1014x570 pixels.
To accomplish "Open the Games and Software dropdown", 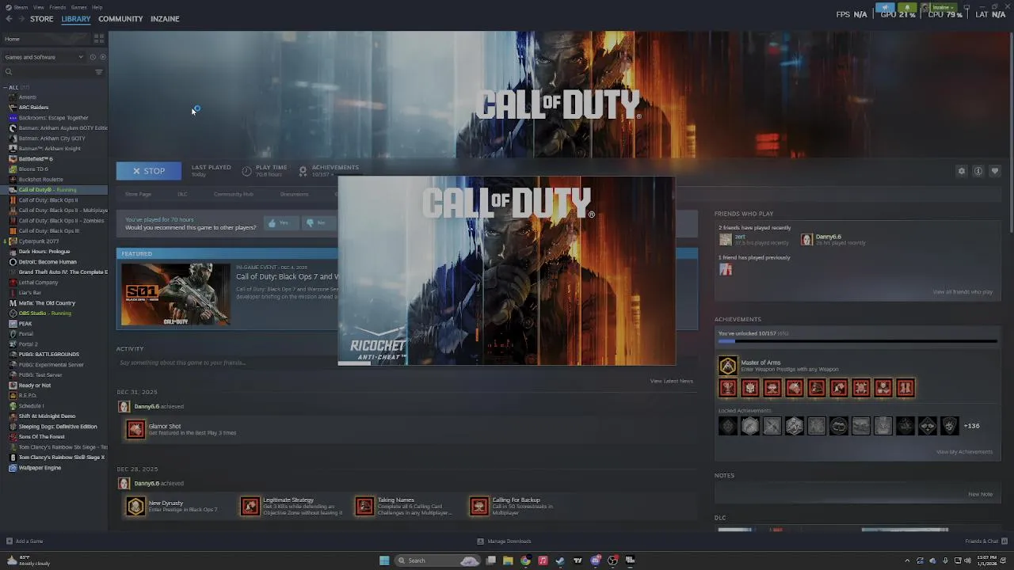I will pos(44,57).
